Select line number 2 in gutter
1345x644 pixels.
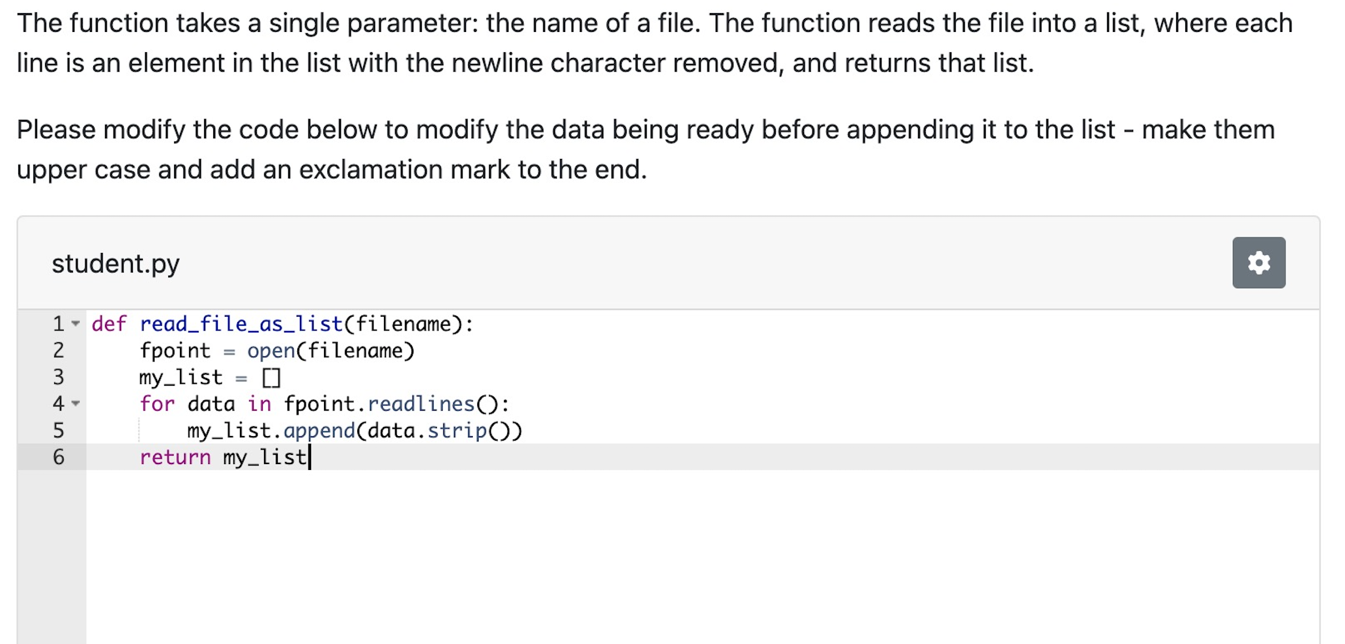[x=58, y=351]
